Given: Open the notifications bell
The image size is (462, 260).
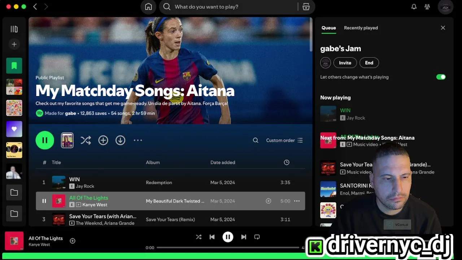Looking at the screenshot, I should [x=414, y=7].
